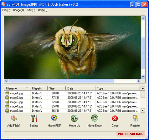The height and width of the screenshot is (140, 149).
Task: Select the image1.jpg file icon
Action: [x=7, y=93]
